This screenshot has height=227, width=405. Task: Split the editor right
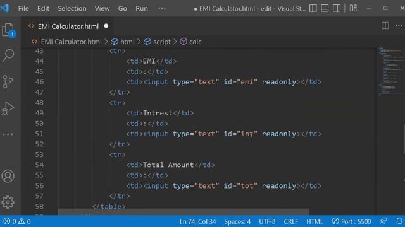pos(385,25)
